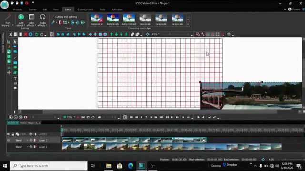This screenshot has width=305, height=171.
Task: Toggle audio waveform icon on Layer 2
Action: (30, 140)
